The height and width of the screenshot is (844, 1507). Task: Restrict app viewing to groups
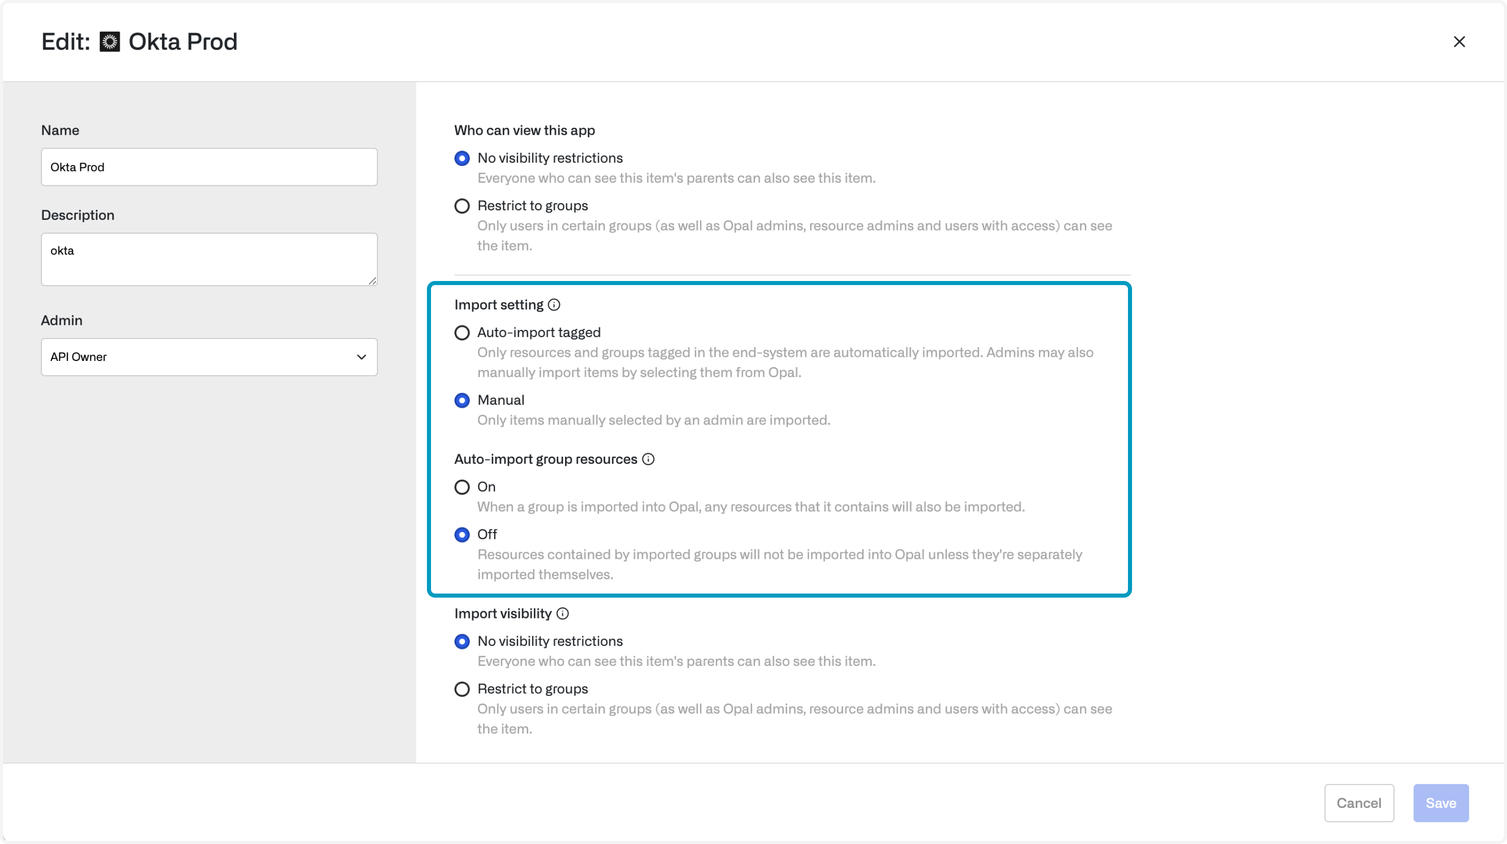[x=462, y=206]
